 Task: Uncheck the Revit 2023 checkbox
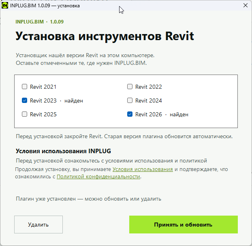click(x=24, y=101)
